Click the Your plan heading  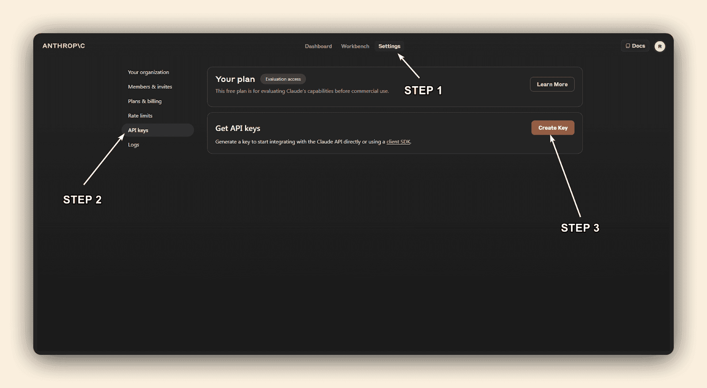(x=235, y=79)
